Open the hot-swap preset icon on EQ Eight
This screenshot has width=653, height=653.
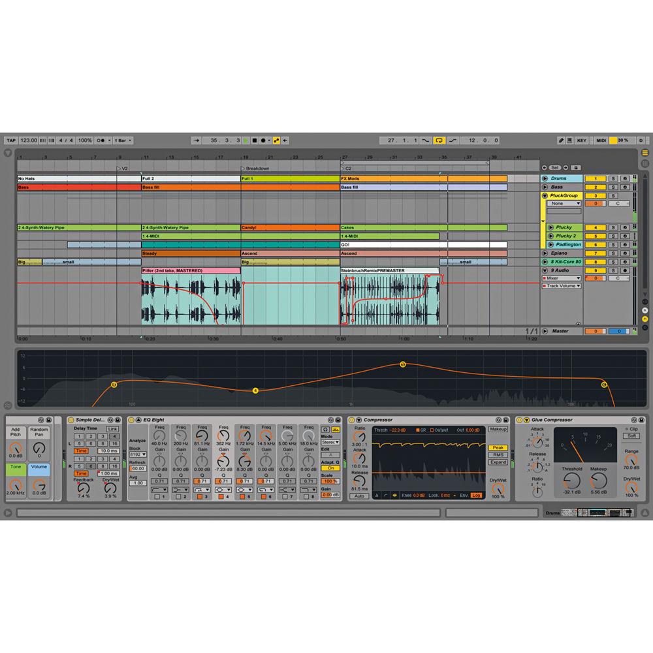click(x=330, y=419)
